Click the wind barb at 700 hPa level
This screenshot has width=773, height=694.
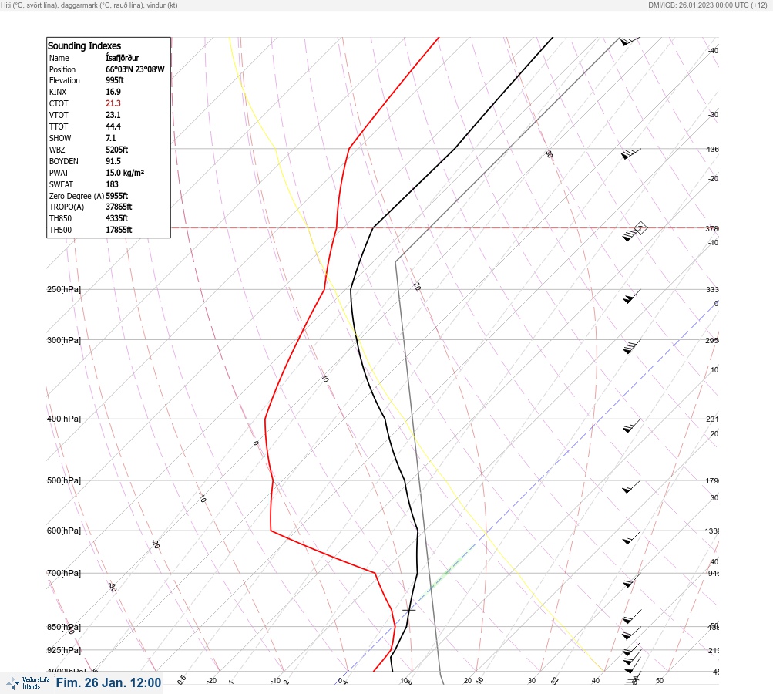pyautogui.click(x=631, y=580)
